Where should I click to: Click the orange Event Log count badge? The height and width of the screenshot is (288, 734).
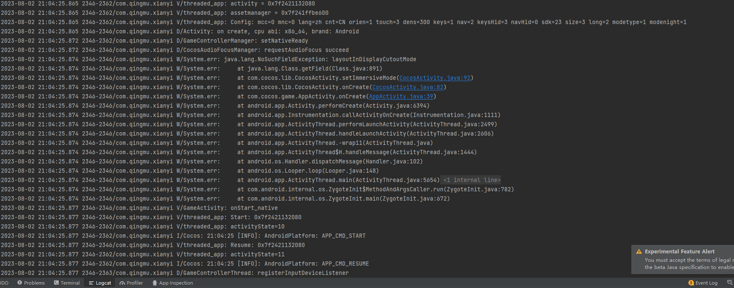tap(691, 283)
